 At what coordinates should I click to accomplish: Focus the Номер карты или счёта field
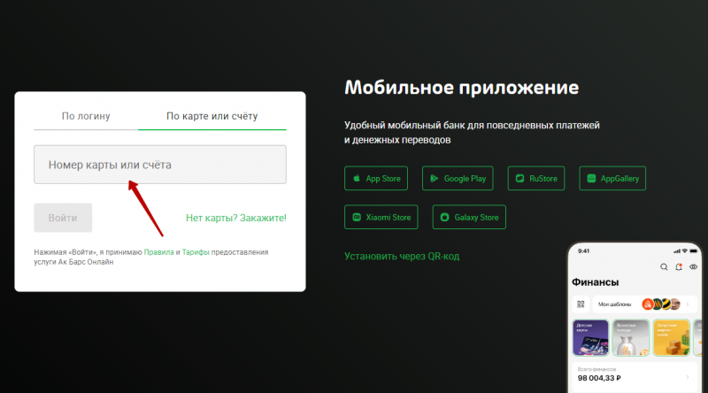[159, 165]
